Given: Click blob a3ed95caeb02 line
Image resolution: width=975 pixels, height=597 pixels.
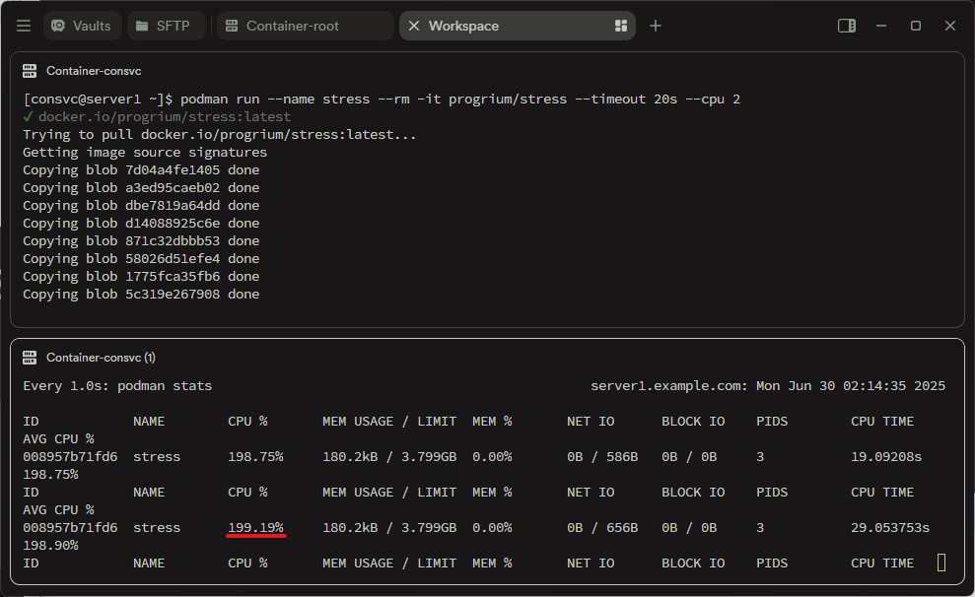Looking at the screenshot, I should (141, 187).
